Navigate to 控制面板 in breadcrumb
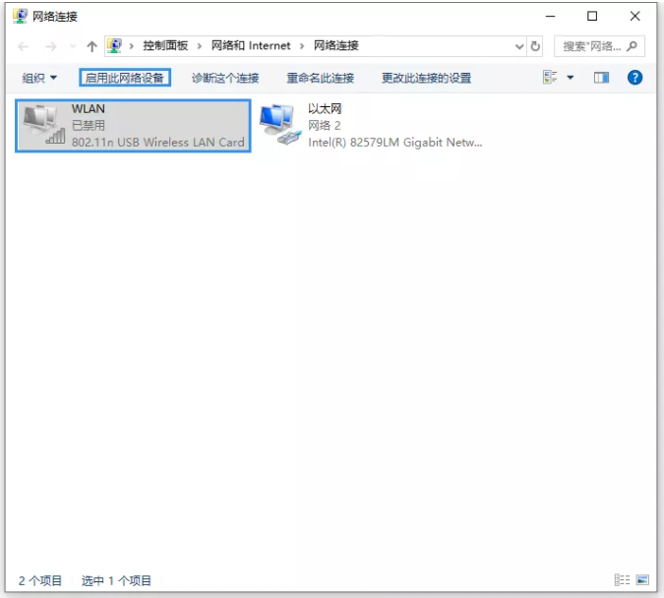The width and height of the screenshot is (664, 598). click(x=165, y=46)
